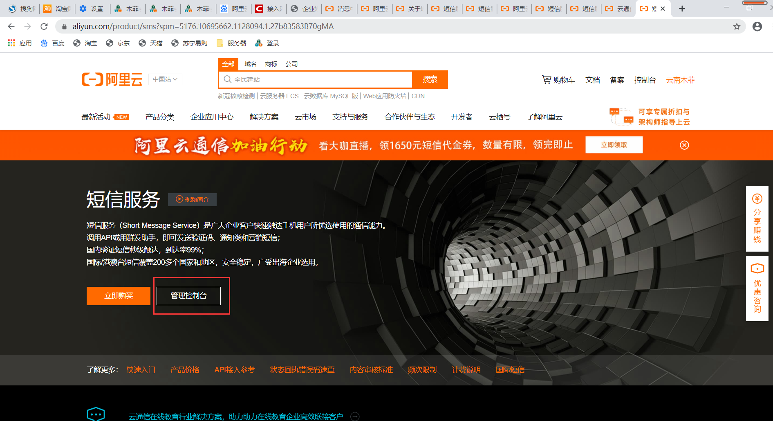Expand the 中国站 region dropdown

[165, 79]
